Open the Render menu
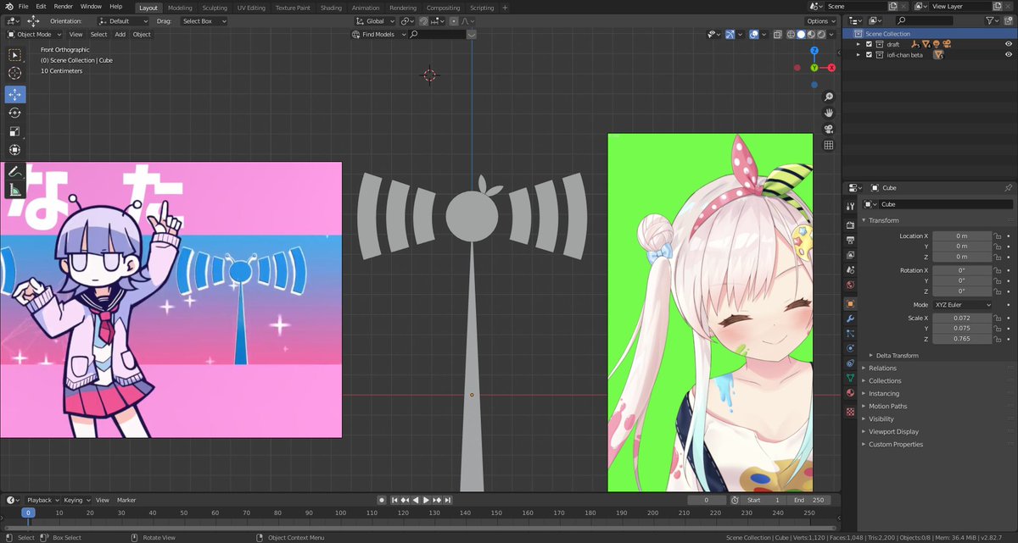The width and height of the screenshot is (1018, 543). click(x=64, y=6)
